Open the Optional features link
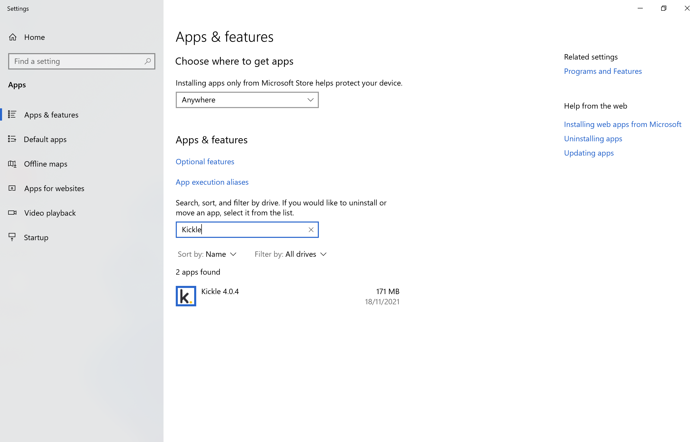Image resolution: width=699 pixels, height=442 pixels. click(205, 161)
